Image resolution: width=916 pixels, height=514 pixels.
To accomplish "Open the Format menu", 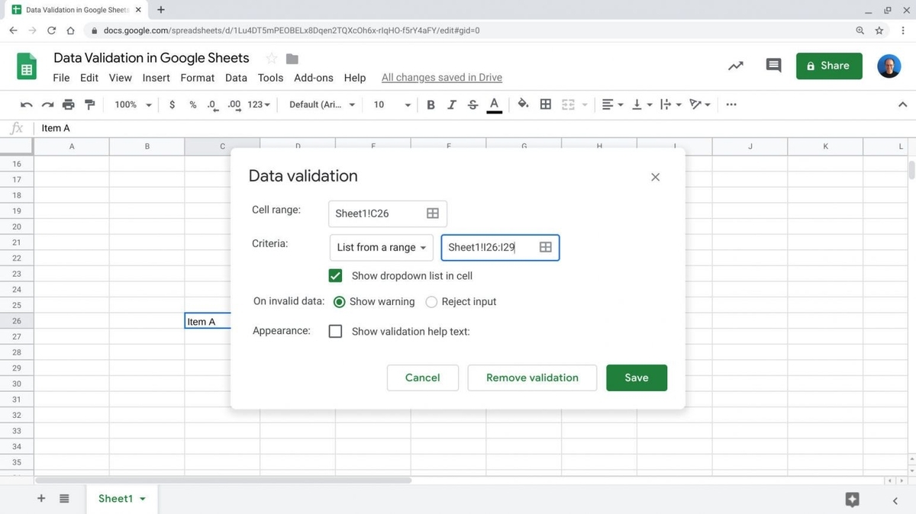I will (197, 77).
